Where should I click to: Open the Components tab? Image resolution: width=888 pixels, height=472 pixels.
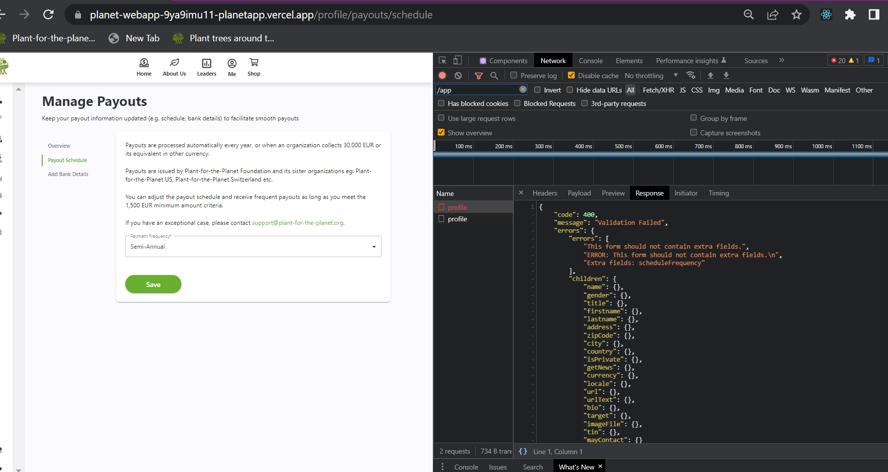point(503,61)
